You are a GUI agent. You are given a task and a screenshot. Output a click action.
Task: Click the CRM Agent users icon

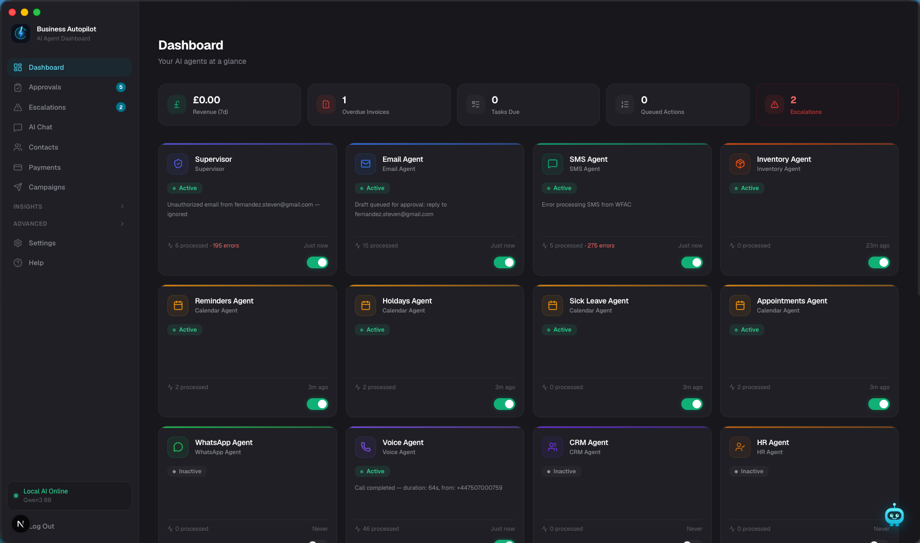(x=552, y=447)
